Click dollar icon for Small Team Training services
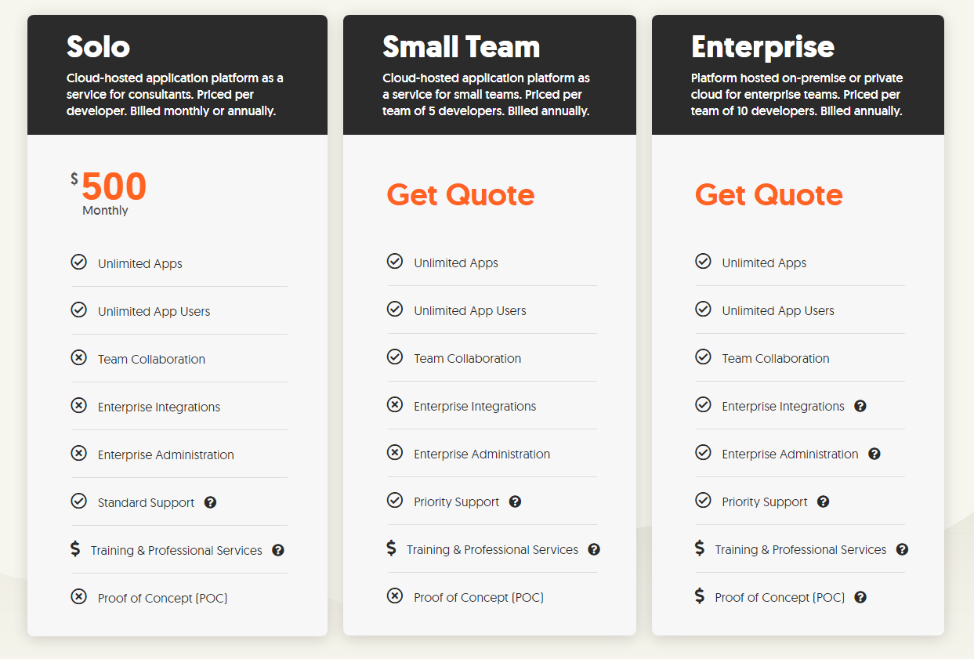974x659 pixels. pos(392,549)
